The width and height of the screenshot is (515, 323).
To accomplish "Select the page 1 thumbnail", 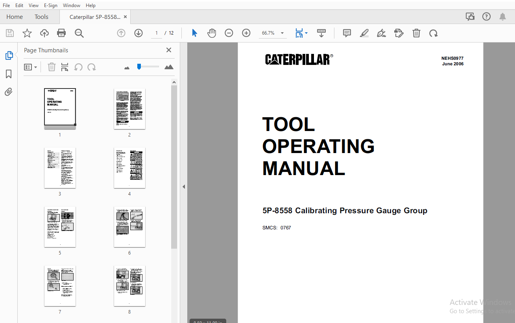I will (x=60, y=109).
